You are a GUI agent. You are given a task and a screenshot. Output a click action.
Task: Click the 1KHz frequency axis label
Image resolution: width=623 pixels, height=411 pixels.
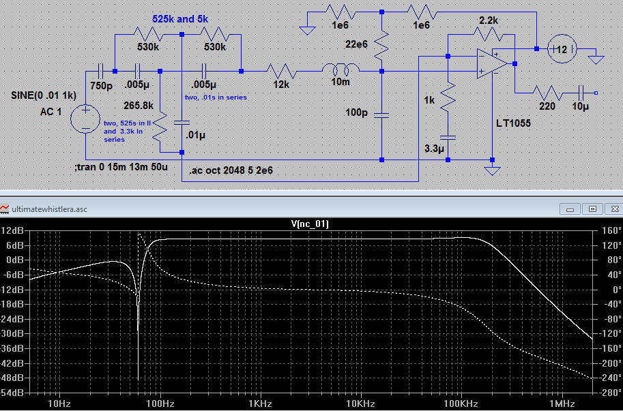point(260,404)
